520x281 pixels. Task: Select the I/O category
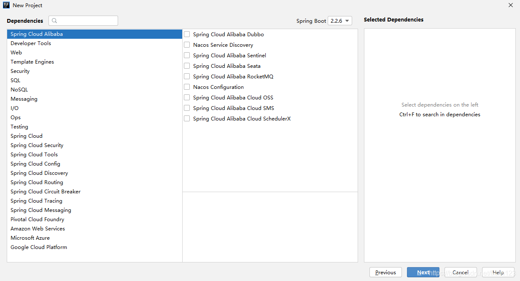94,108
